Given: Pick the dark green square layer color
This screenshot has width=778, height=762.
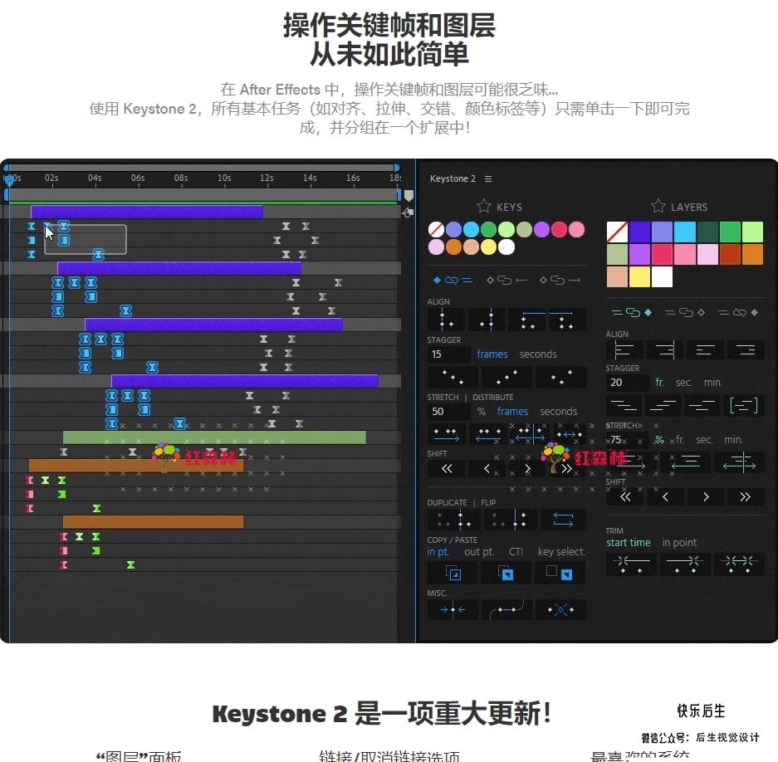Looking at the screenshot, I should tap(707, 232).
